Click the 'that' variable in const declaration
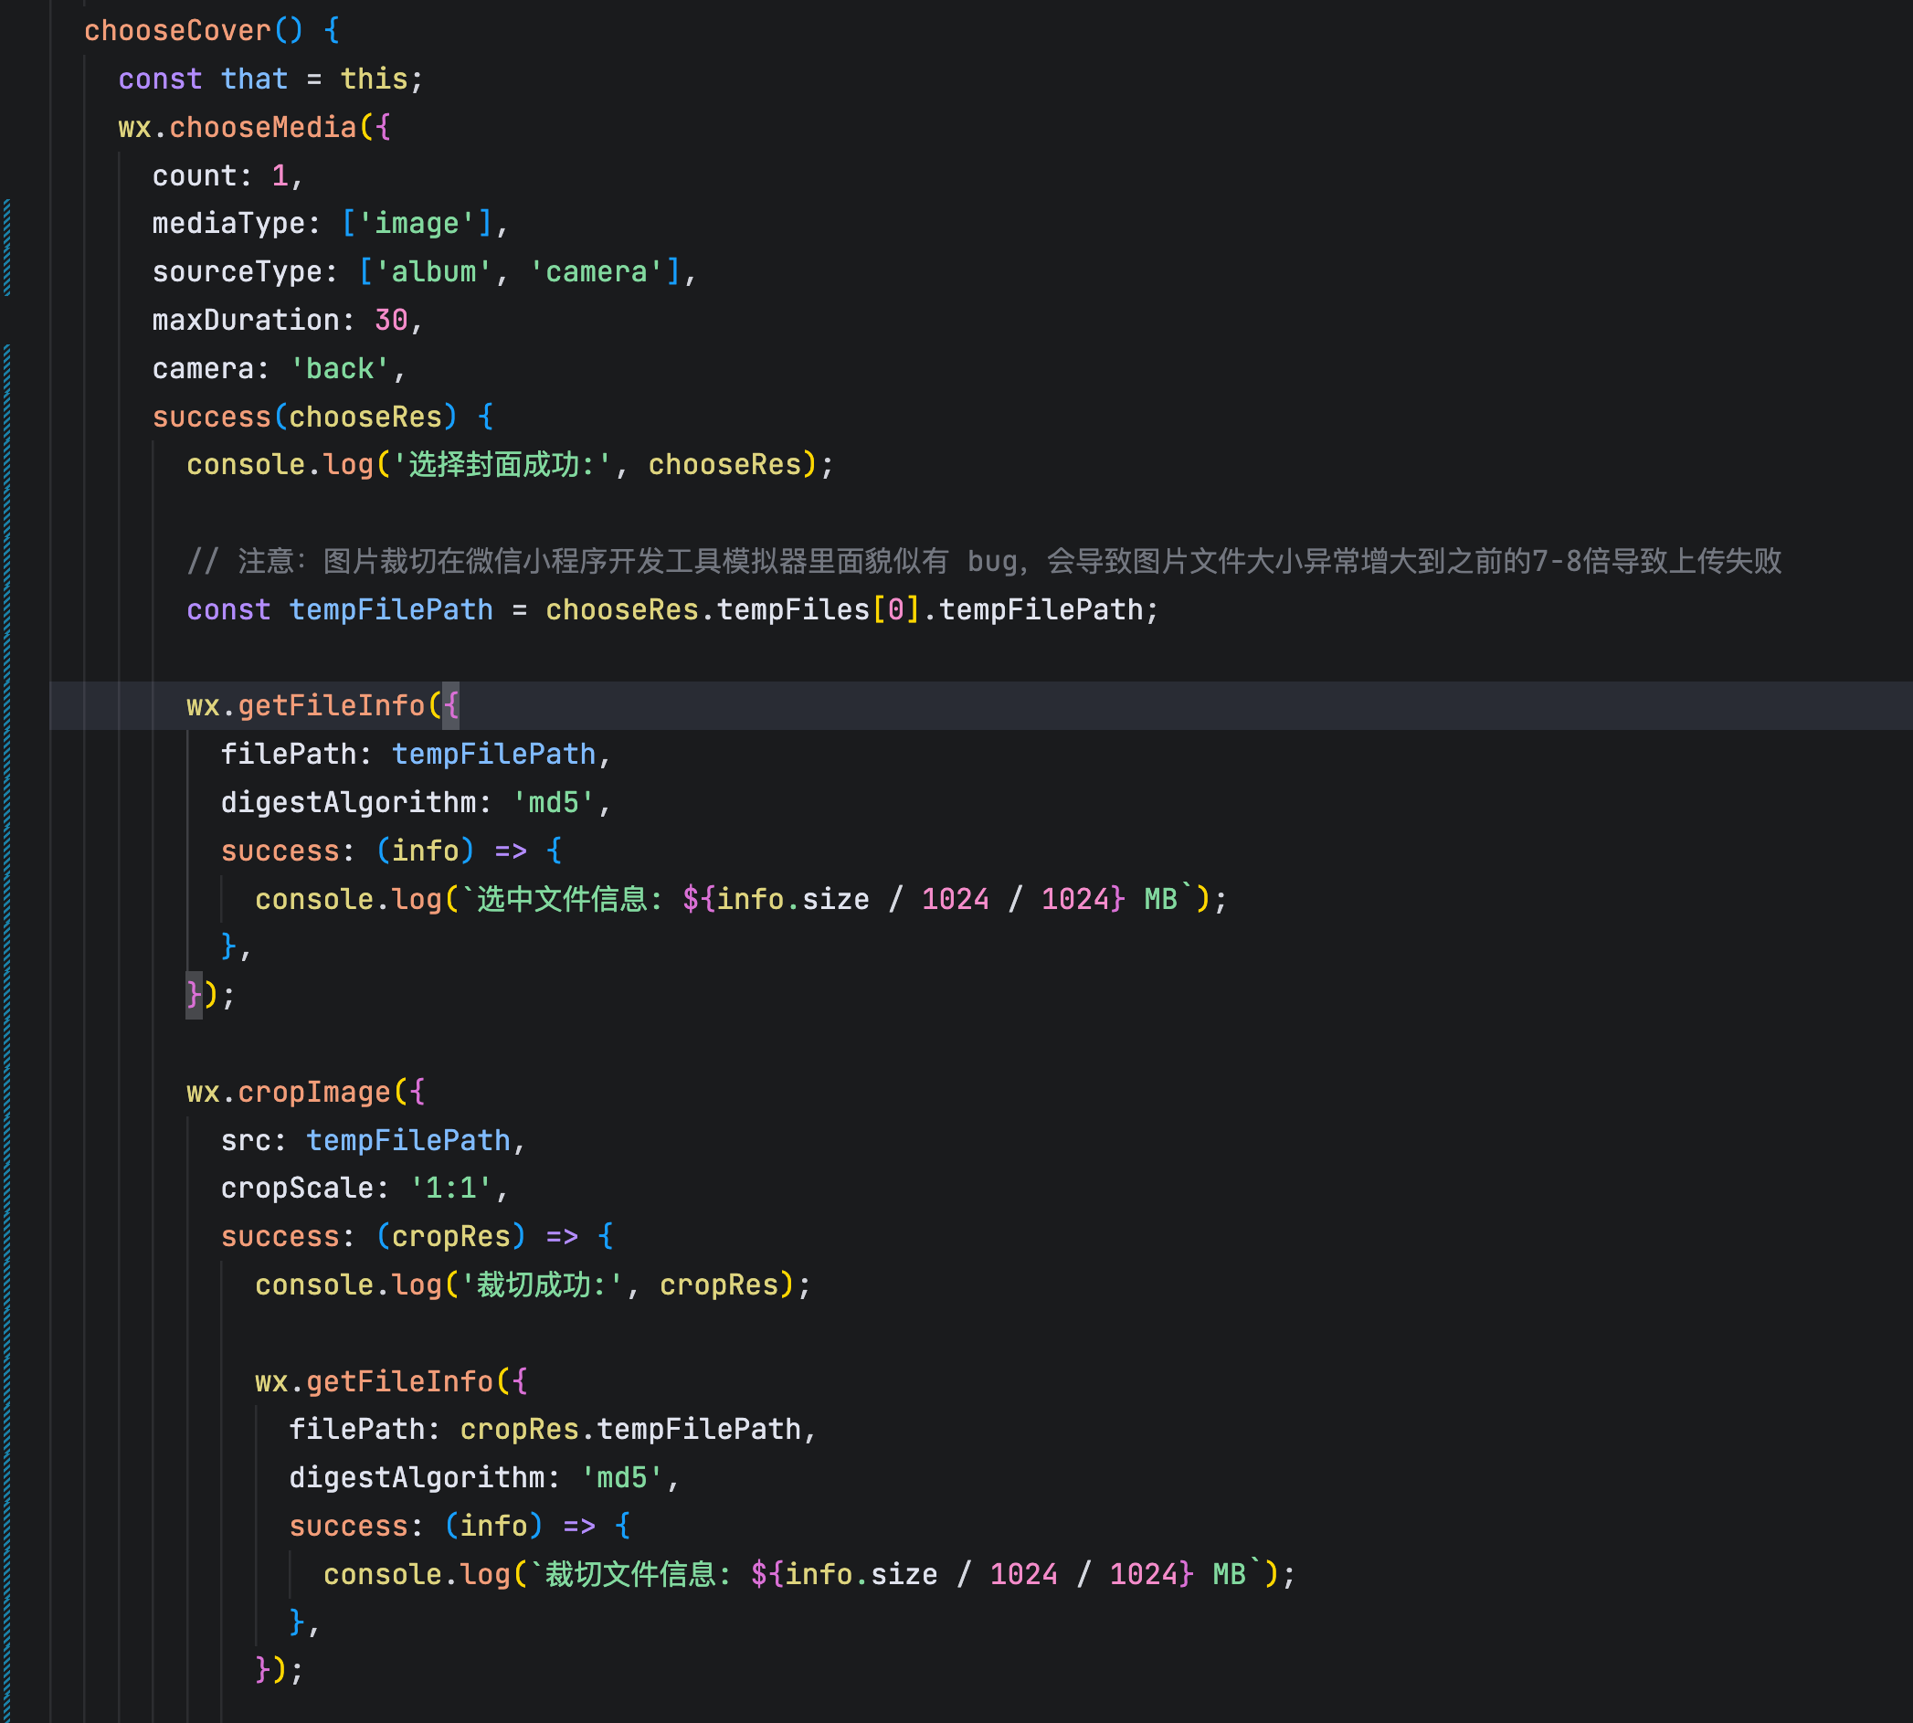 (254, 79)
